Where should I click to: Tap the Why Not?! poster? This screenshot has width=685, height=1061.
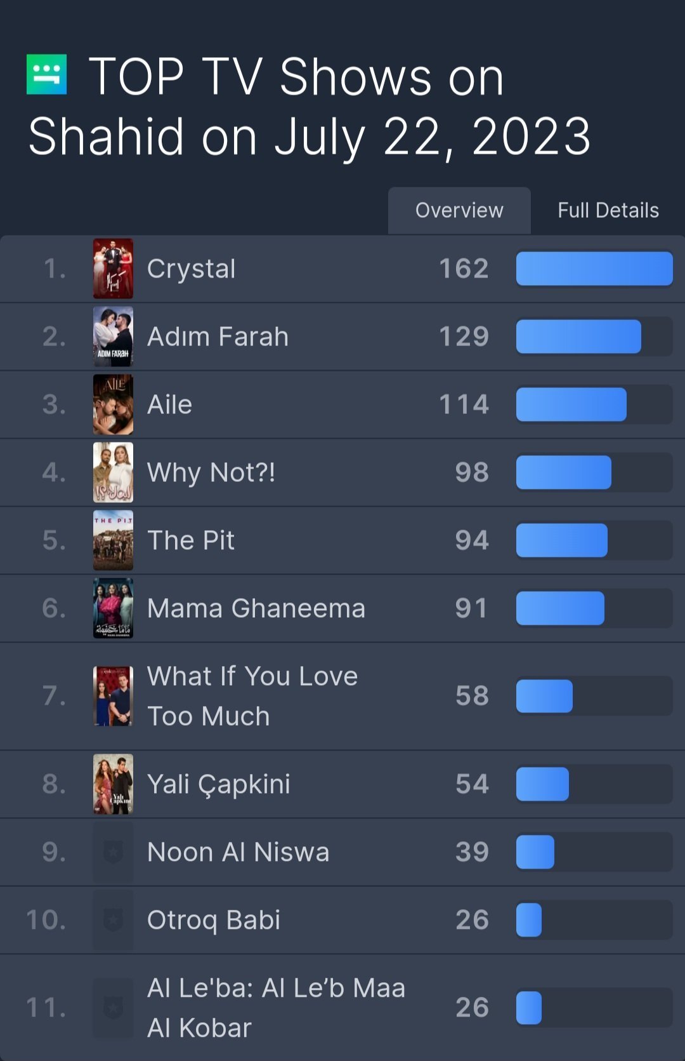pos(113,472)
